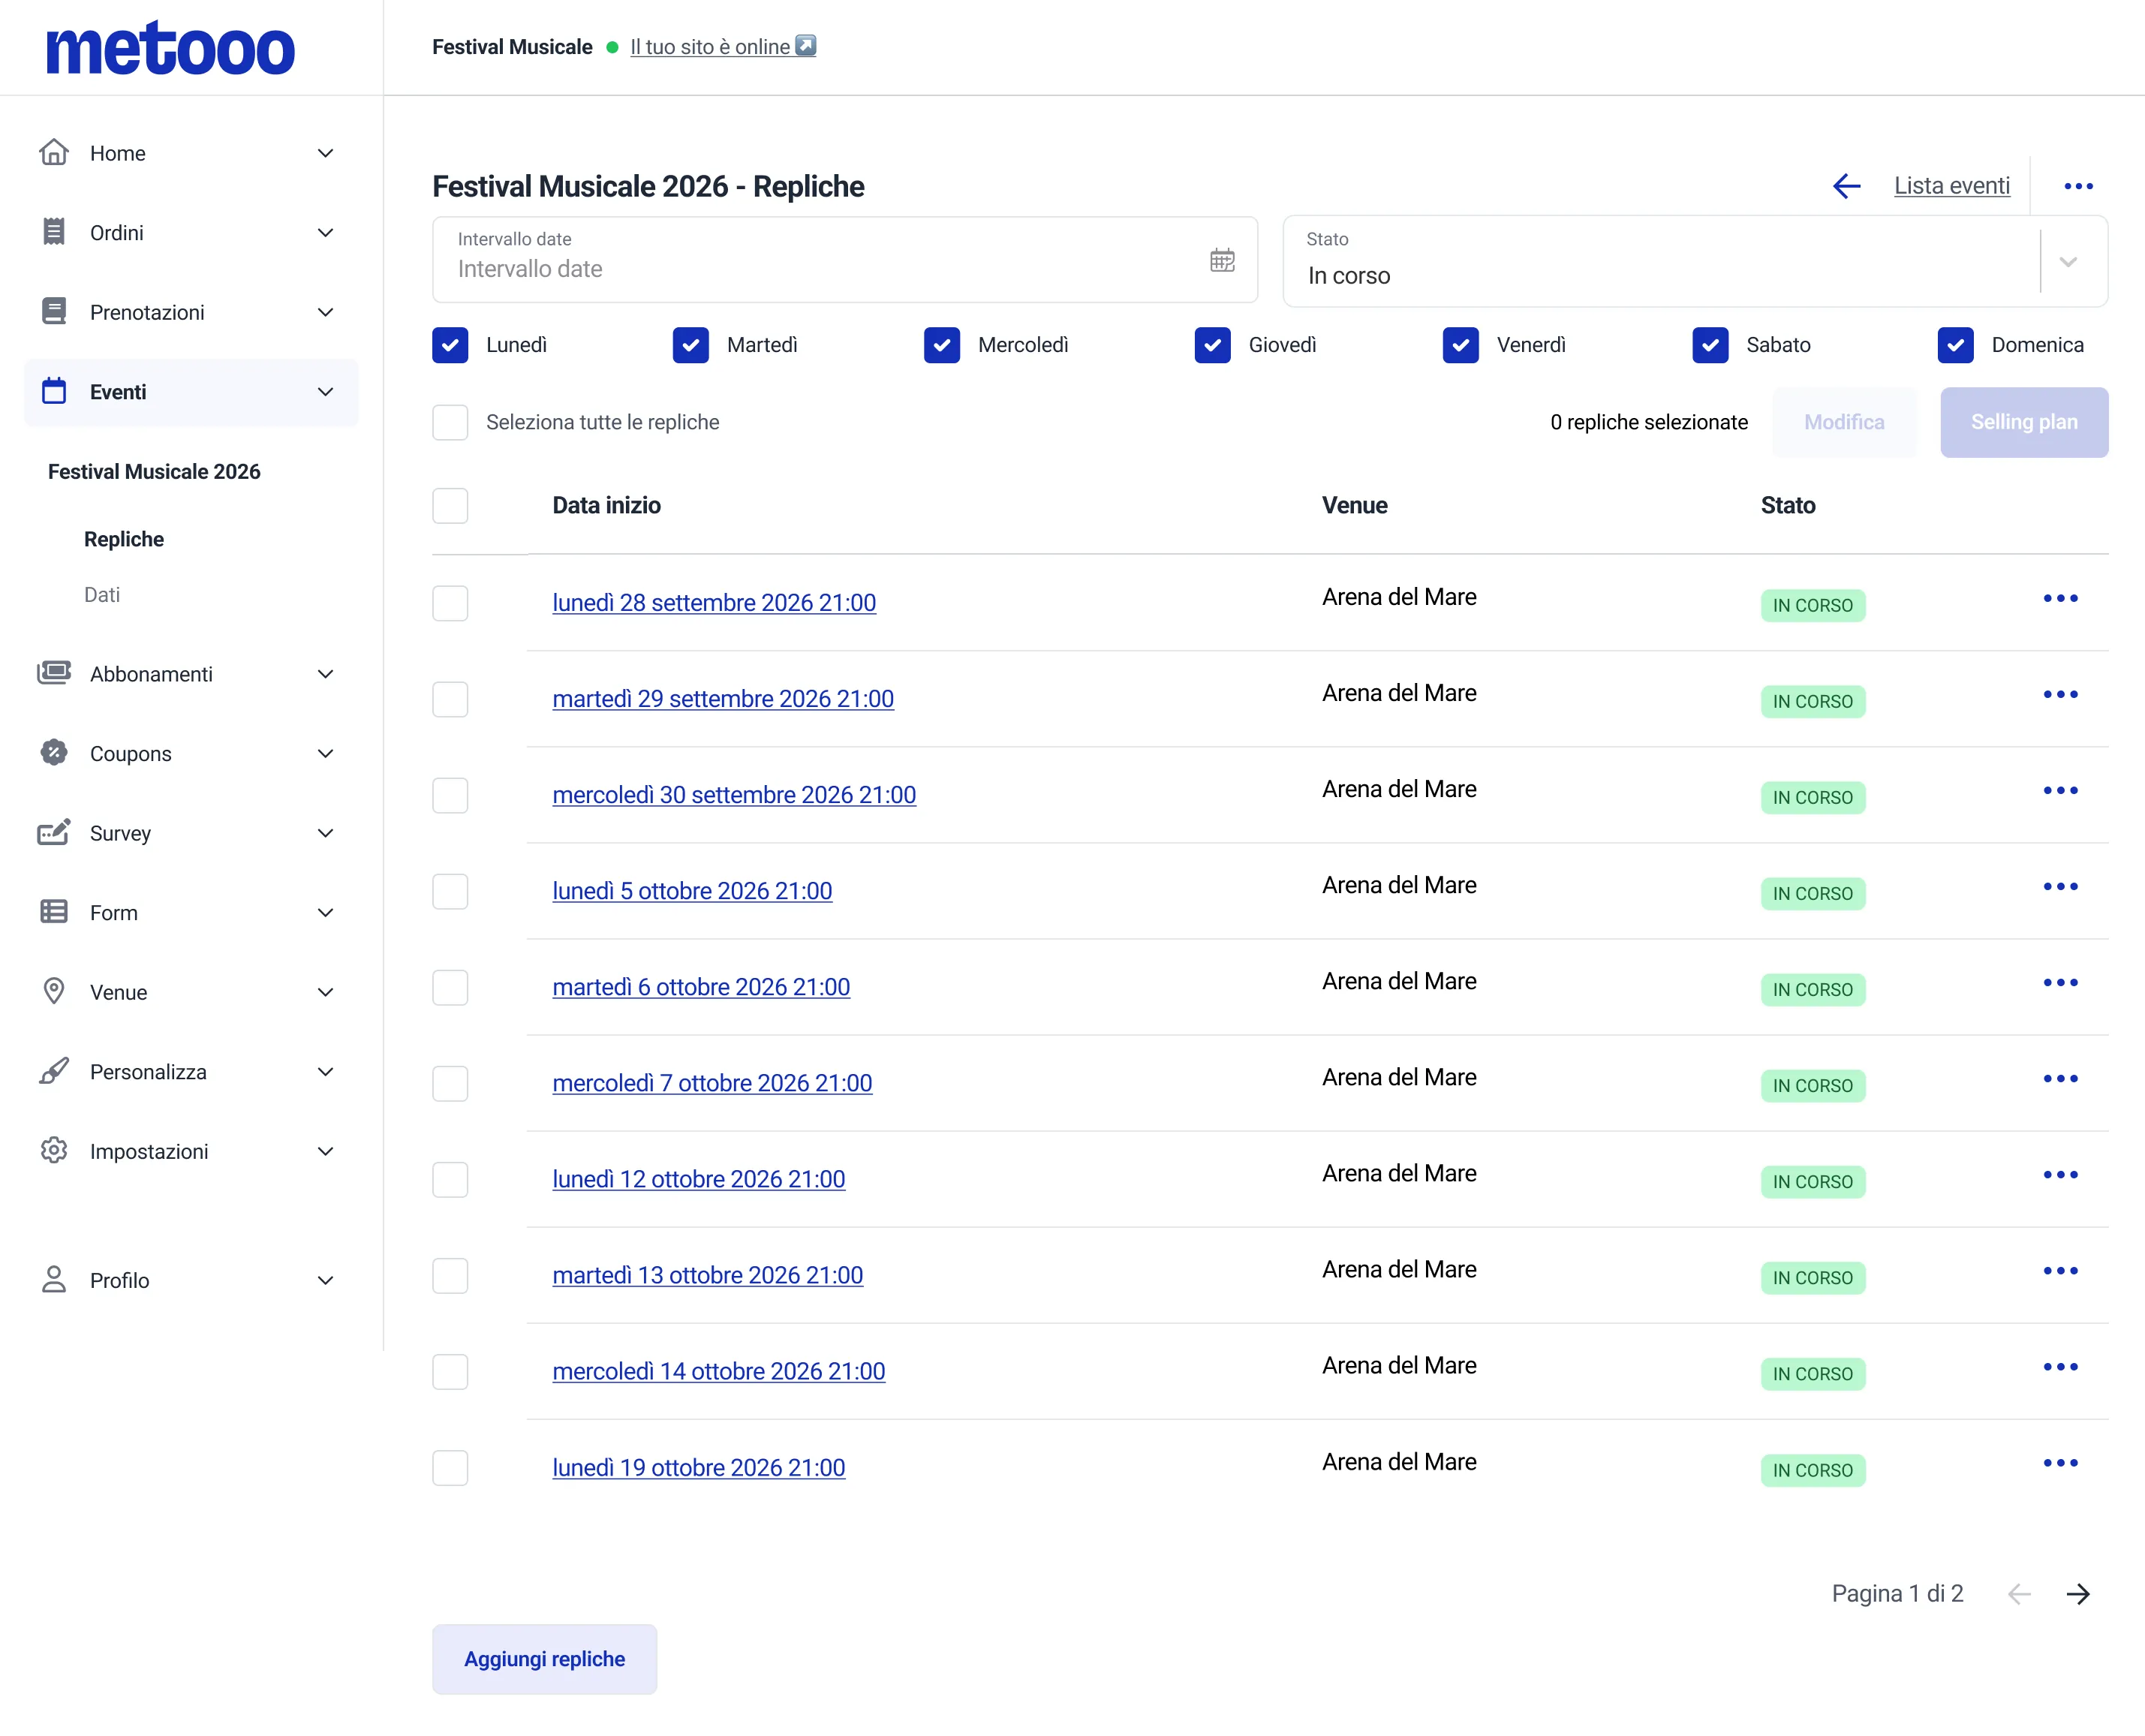The image size is (2145, 1736).
Task: Click the Eventi calendar icon
Action: click(54, 391)
